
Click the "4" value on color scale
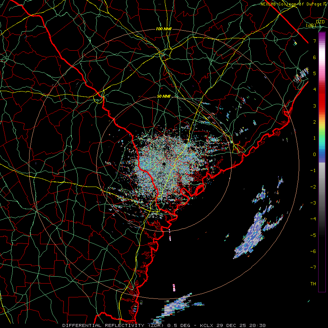[315, 90]
